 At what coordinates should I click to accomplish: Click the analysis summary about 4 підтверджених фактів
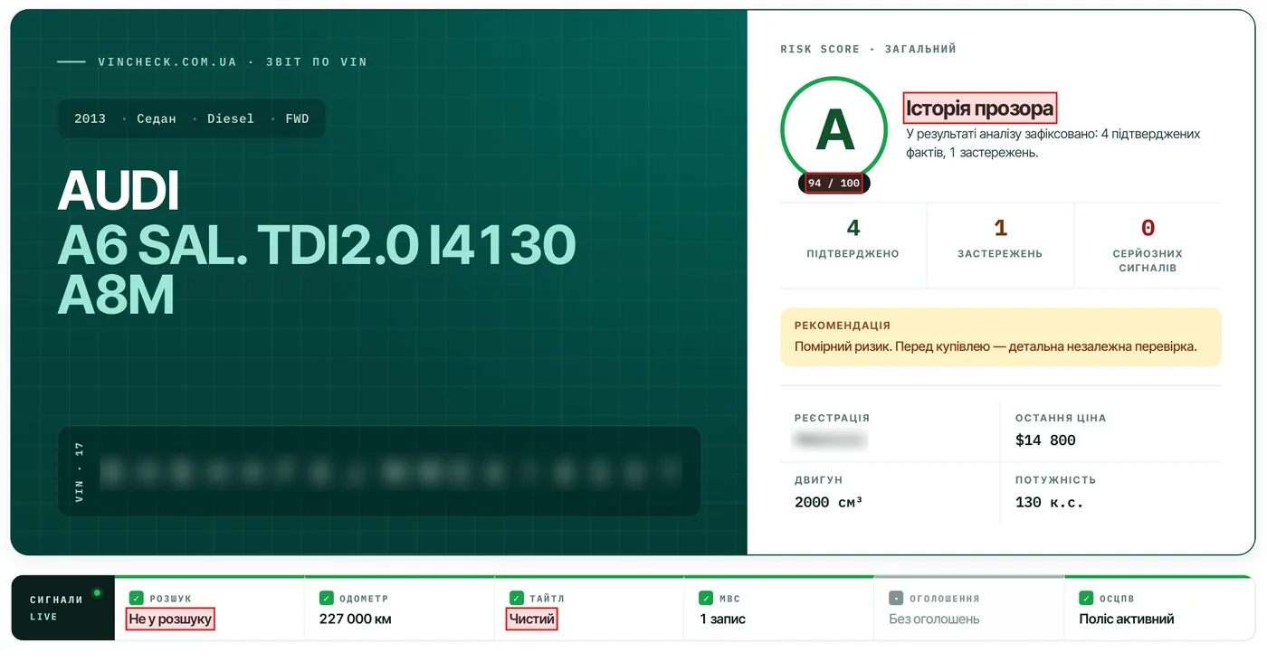click(1053, 143)
